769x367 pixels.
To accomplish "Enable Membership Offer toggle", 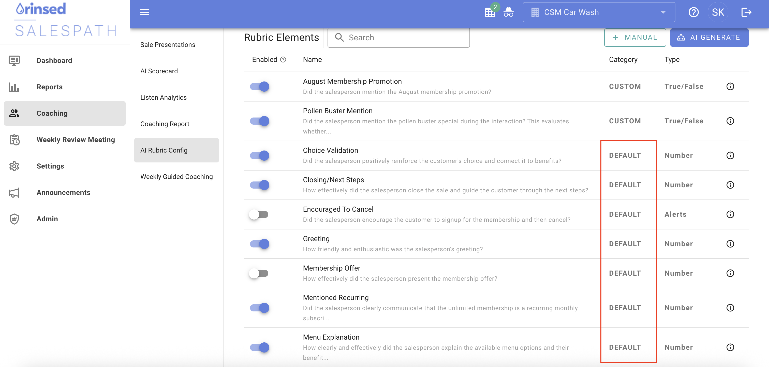I will (259, 273).
